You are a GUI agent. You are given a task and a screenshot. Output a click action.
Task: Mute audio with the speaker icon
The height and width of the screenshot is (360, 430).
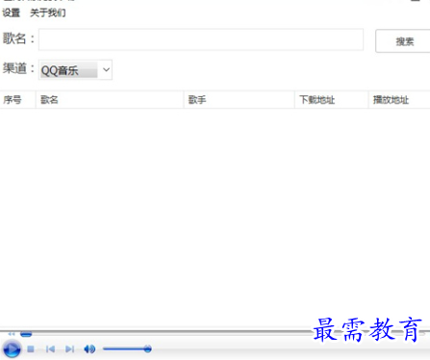(89, 348)
